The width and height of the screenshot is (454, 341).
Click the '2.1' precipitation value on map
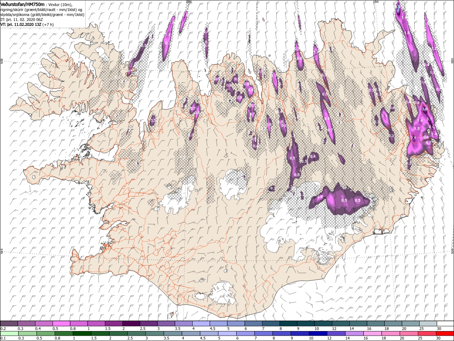(413, 138)
